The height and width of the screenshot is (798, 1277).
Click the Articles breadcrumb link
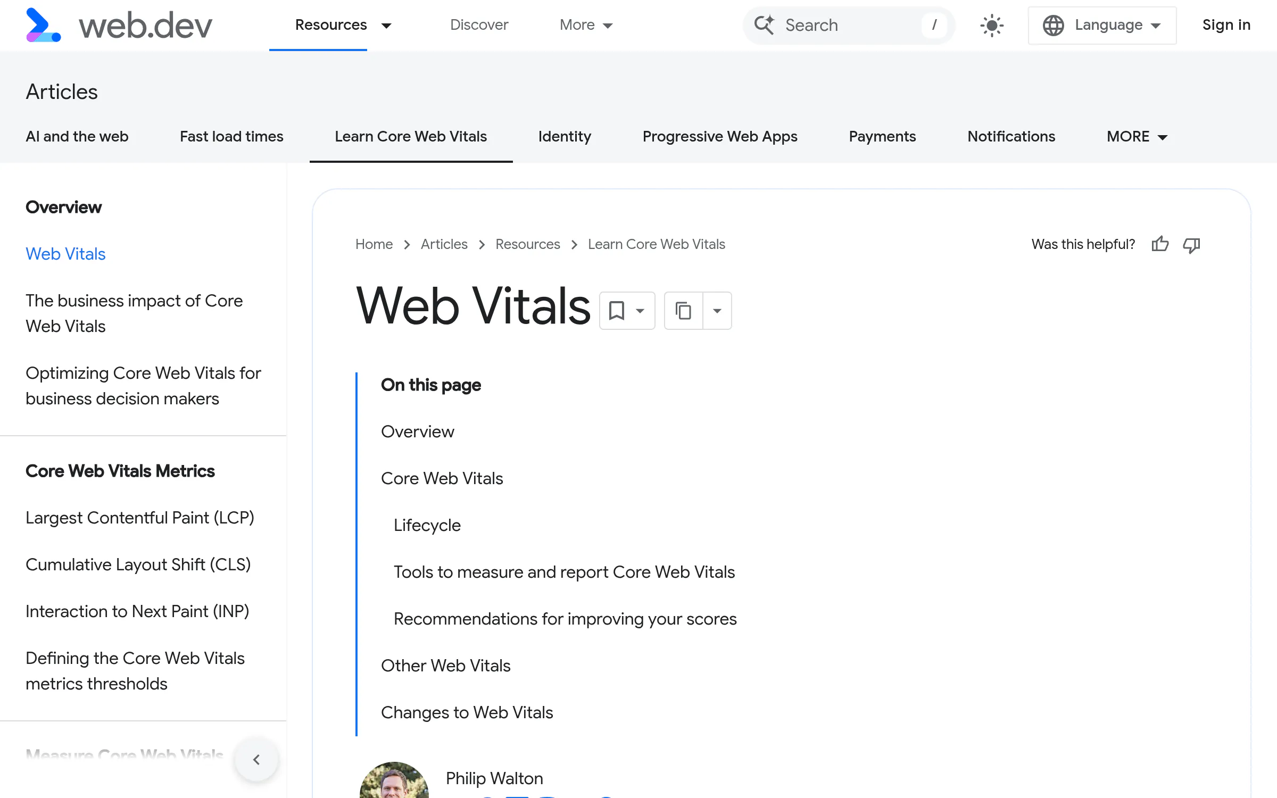(444, 244)
